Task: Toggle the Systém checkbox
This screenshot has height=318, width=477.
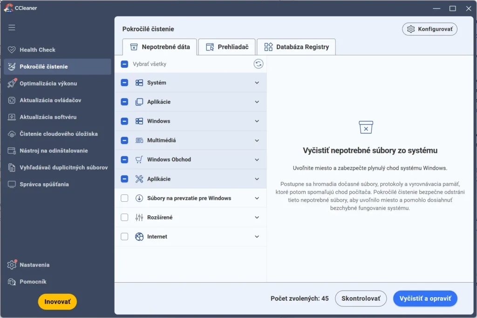Action: pos(124,83)
